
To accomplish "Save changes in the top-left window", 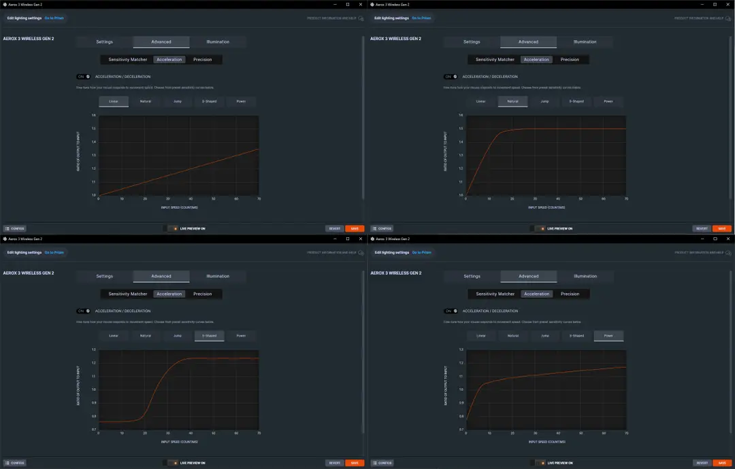I will [355, 228].
